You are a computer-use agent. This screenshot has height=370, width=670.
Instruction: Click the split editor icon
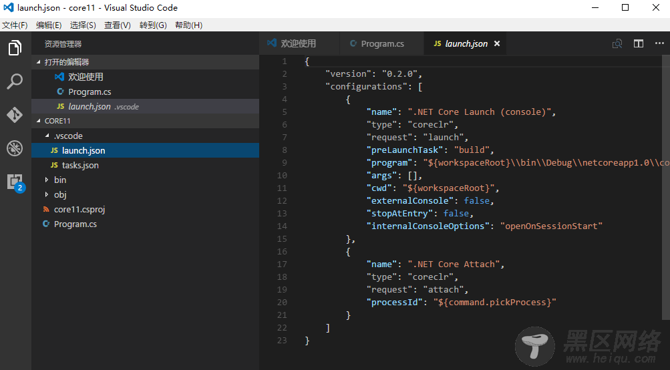tap(639, 43)
